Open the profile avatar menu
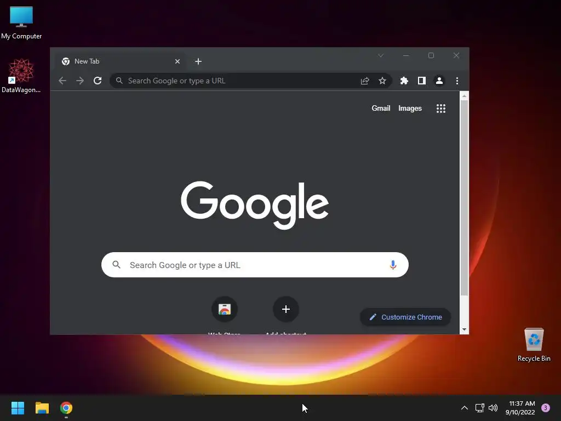The image size is (561, 421). [439, 81]
